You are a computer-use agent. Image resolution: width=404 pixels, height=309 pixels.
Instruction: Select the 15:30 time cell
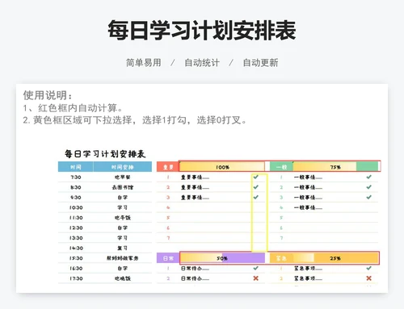(76, 258)
